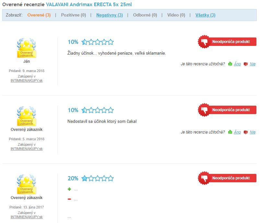This screenshot has width=271, height=223.
Task: Click Ján's verified customer badge icon
Action: pyautogui.click(x=27, y=48)
